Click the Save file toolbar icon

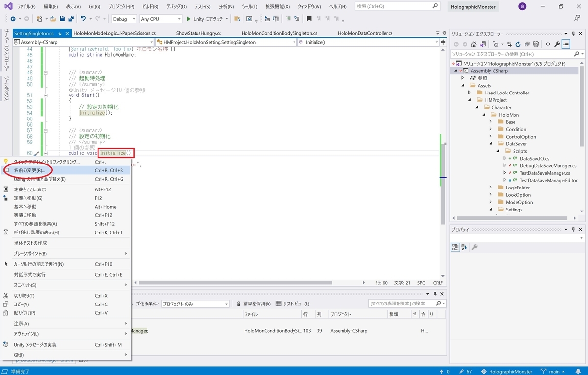(x=62, y=19)
